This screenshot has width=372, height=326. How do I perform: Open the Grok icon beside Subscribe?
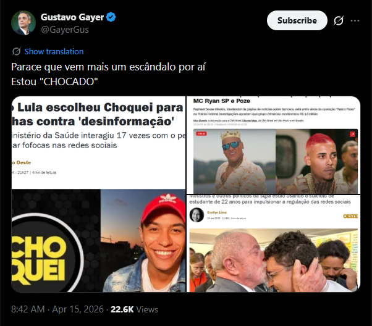(x=338, y=20)
